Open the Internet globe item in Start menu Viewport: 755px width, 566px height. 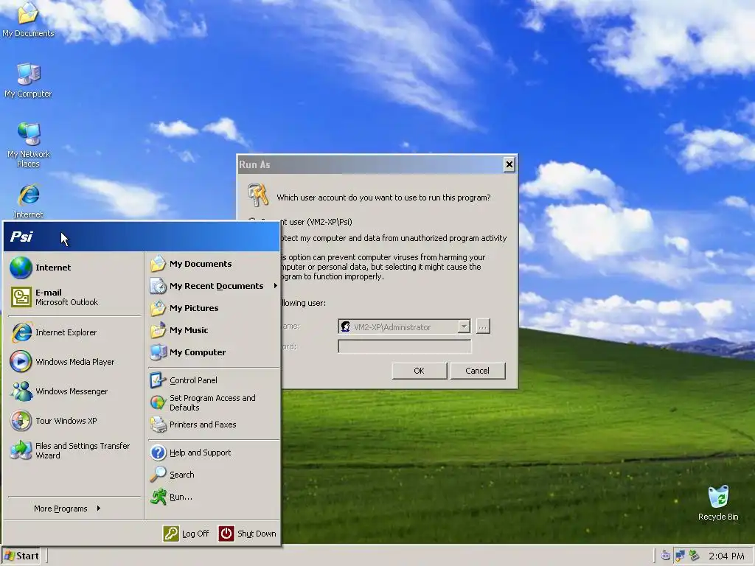pos(74,268)
